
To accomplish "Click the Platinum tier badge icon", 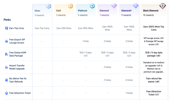I will (92, 6).
